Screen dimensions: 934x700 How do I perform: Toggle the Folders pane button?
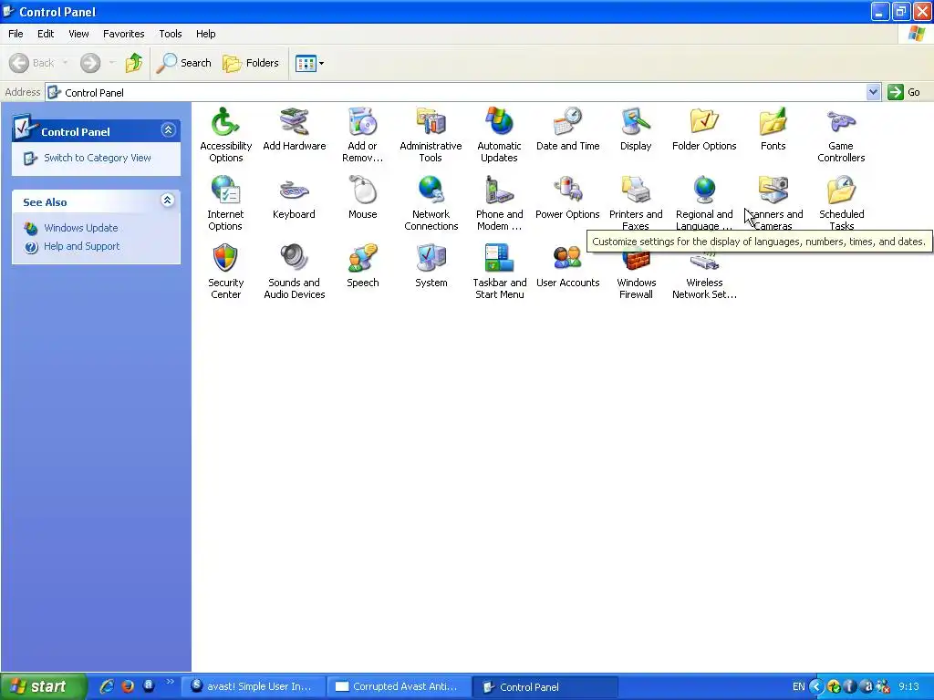pyautogui.click(x=250, y=63)
